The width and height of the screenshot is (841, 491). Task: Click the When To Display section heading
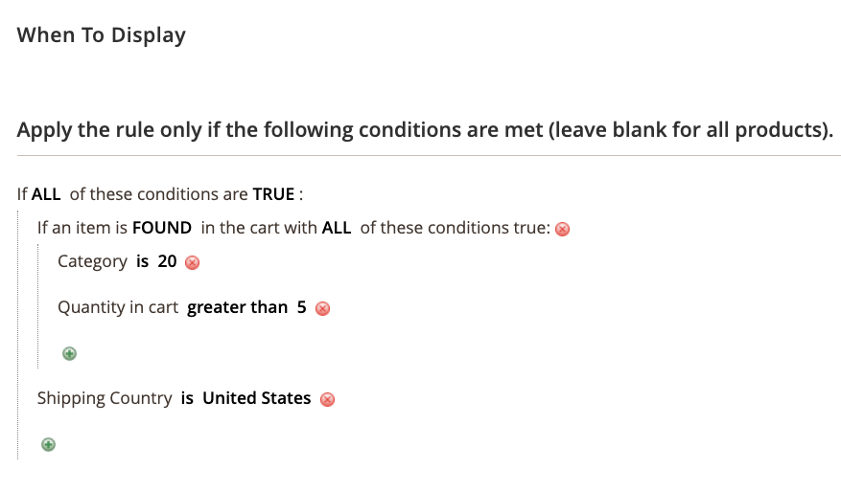pyautogui.click(x=102, y=35)
